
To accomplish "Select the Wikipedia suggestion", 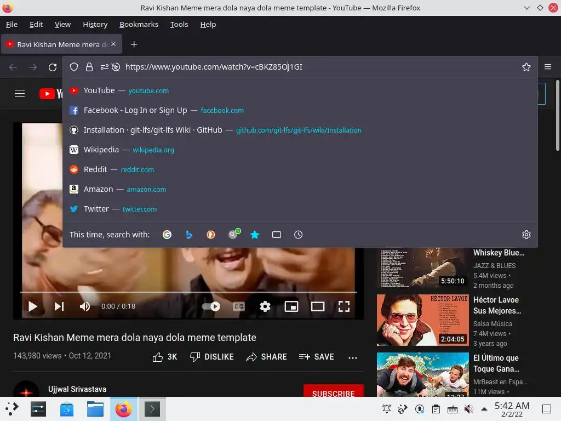I will (x=300, y=150).
